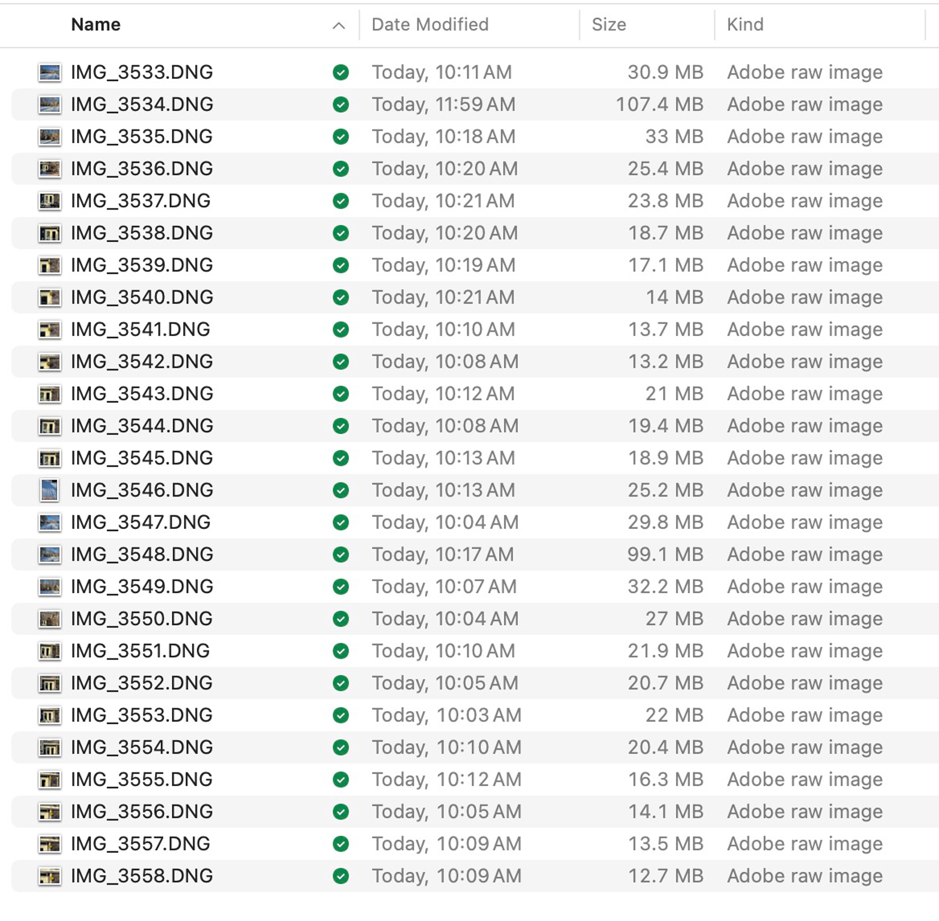
Task: Sort the list by Kind column
Action: pos(745,25)
